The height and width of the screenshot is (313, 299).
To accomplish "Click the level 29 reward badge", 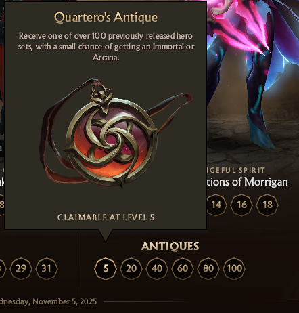I will coord(21,269).
